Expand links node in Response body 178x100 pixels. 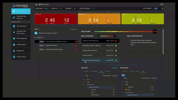[x=122, y=82]
